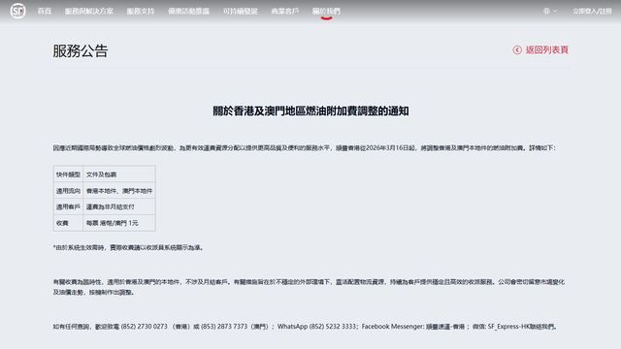
Task: Open the 服務與解決方案 menu
Action: [x=89, y=11]
